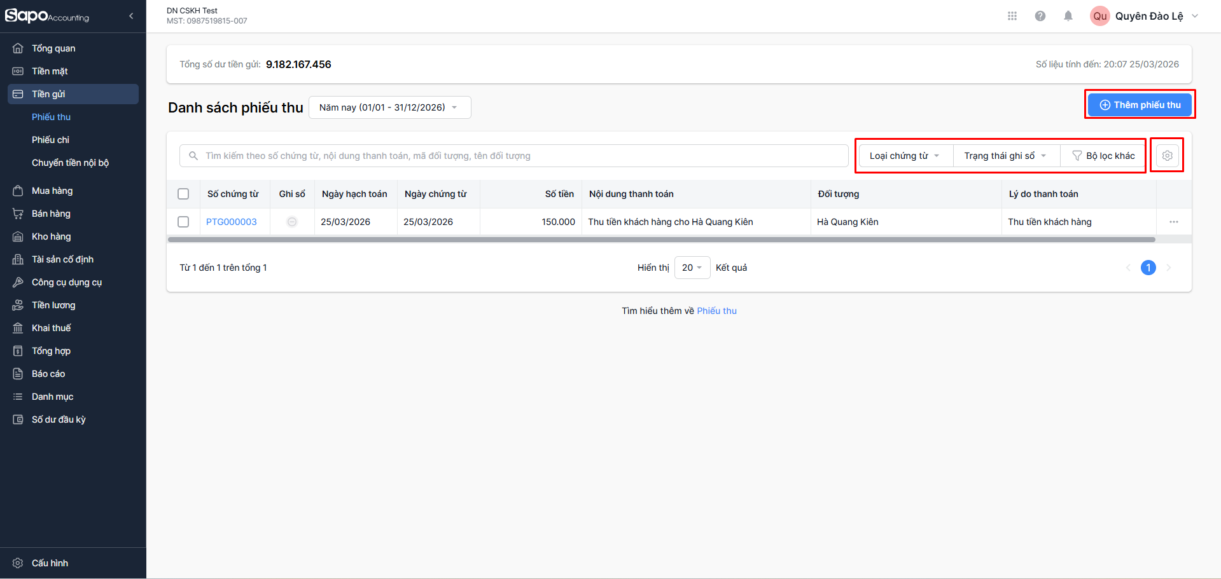Open the notifications bell

[1068, 16]
